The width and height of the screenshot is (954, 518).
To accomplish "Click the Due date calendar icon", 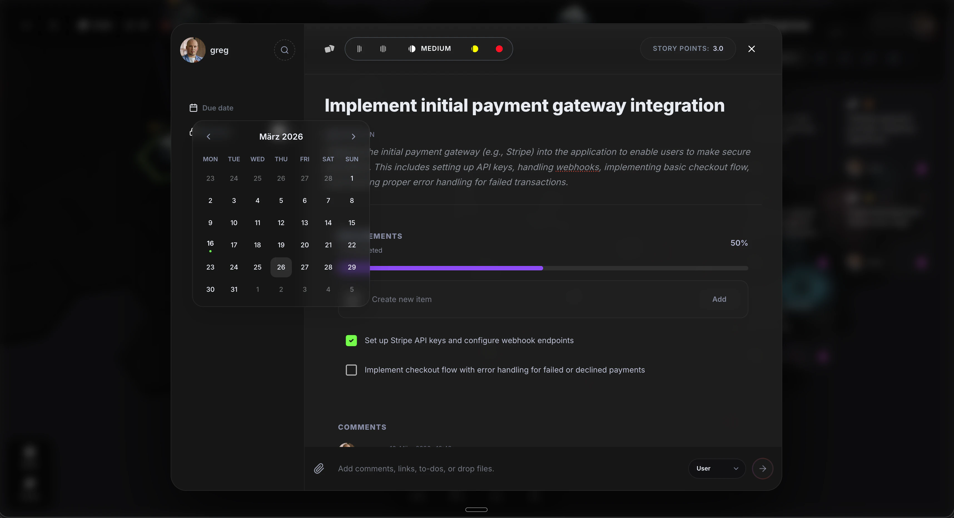I will point(193,108).
